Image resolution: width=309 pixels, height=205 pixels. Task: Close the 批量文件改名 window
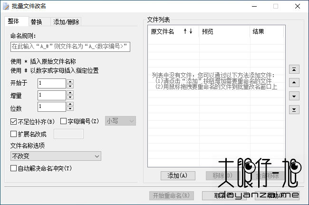(x=298, y=6)
